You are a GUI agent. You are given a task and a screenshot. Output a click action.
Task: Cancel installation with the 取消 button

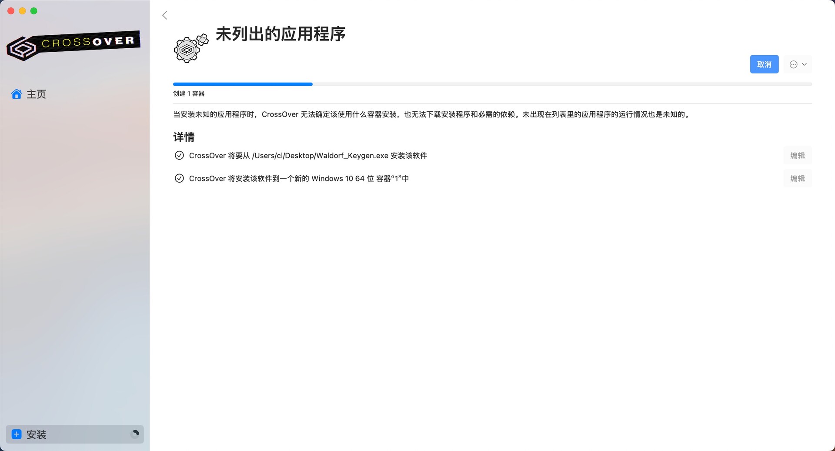(764, 64)
